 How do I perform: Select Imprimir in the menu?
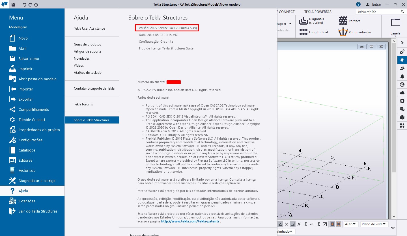[32, 69]
